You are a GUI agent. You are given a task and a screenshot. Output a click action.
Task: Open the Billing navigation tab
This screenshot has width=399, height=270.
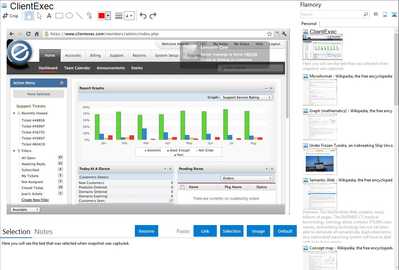[96, 56]
